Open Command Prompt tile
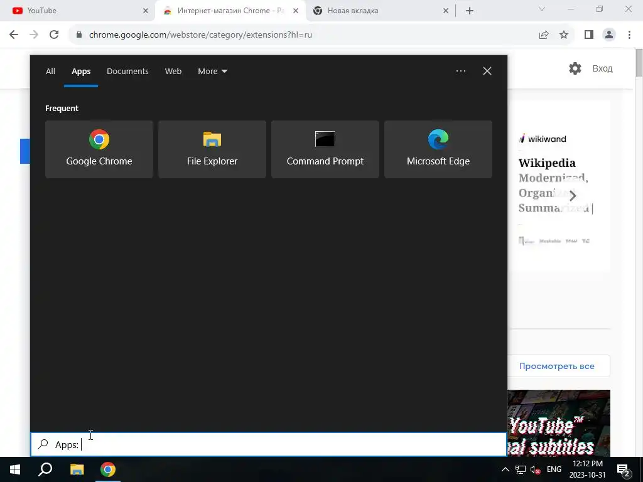Image resolution: width=643 pixels, height=482 pixels. 325,149
